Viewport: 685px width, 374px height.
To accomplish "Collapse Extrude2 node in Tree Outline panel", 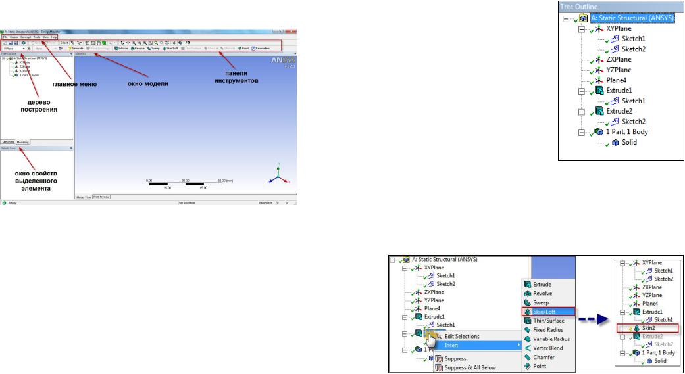I will pyautogui.click(x=582, y=112).
